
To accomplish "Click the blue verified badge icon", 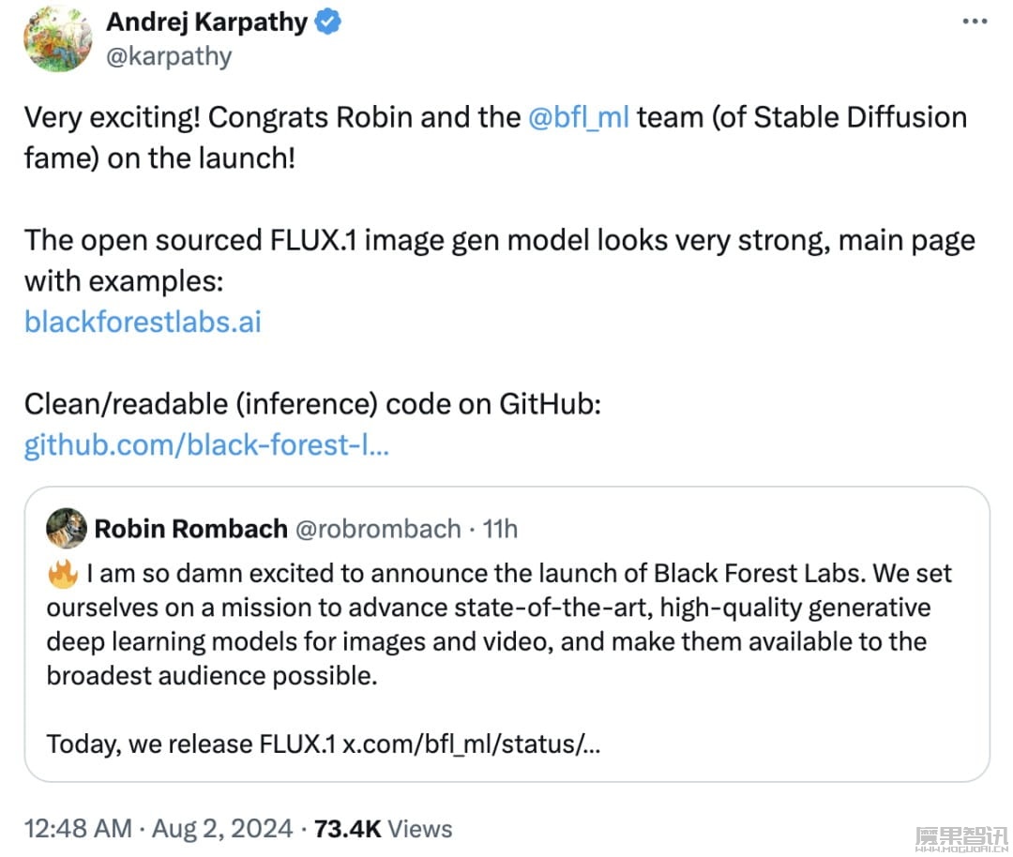I will tap(327, 22).
